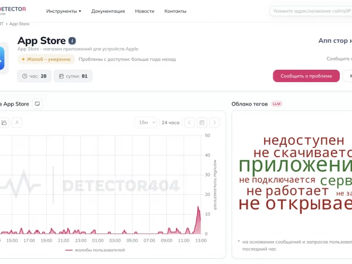This screenshot has height=264, width=352.
Task: Click the complaint peak on the chart near 13:00
Action: 198,207
